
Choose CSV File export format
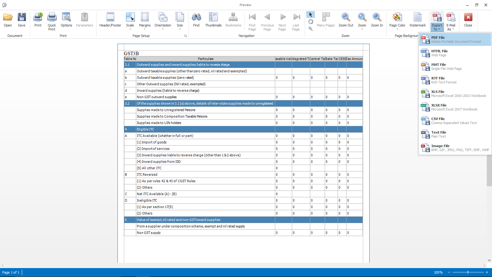(x=455, y=121)
